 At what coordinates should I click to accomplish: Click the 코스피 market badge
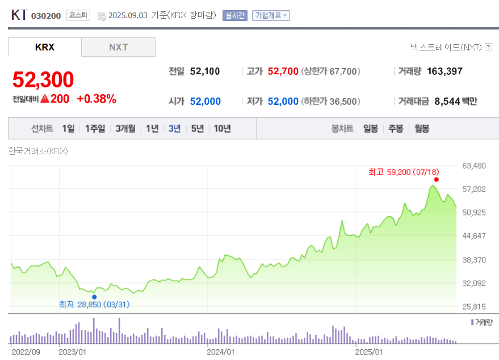coord(78,15)
